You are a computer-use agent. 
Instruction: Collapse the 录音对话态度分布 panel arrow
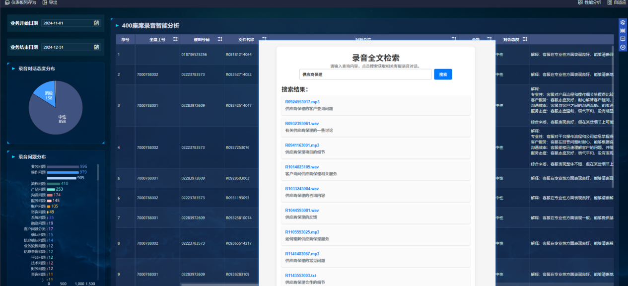click(13, 69)
